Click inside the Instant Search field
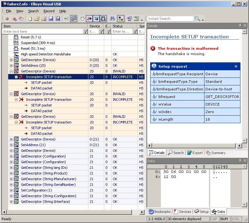 click(170, 19)
